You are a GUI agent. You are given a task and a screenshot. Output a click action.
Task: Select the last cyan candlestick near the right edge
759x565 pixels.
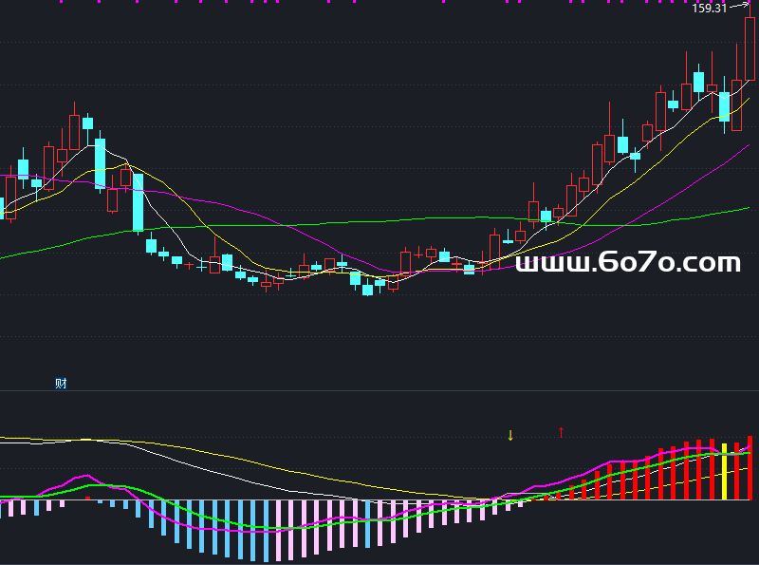725,105
